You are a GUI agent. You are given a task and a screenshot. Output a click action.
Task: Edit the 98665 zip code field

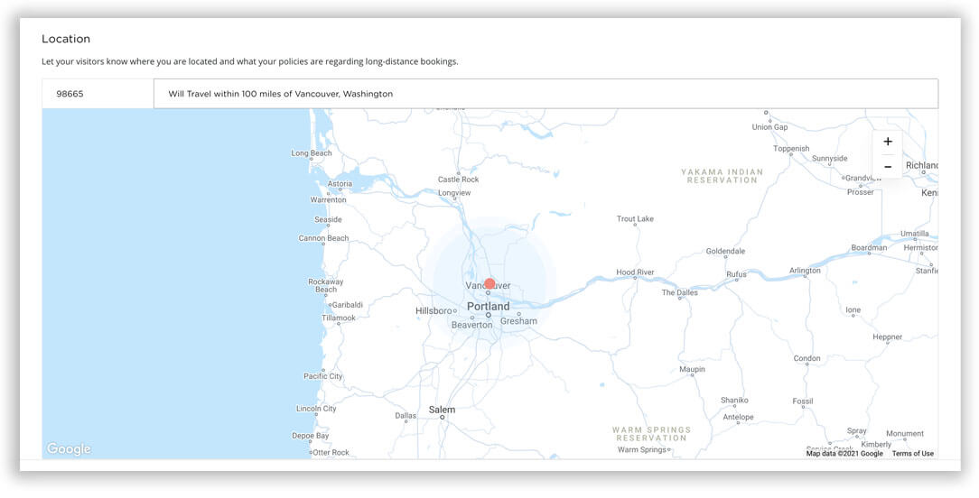98,94
